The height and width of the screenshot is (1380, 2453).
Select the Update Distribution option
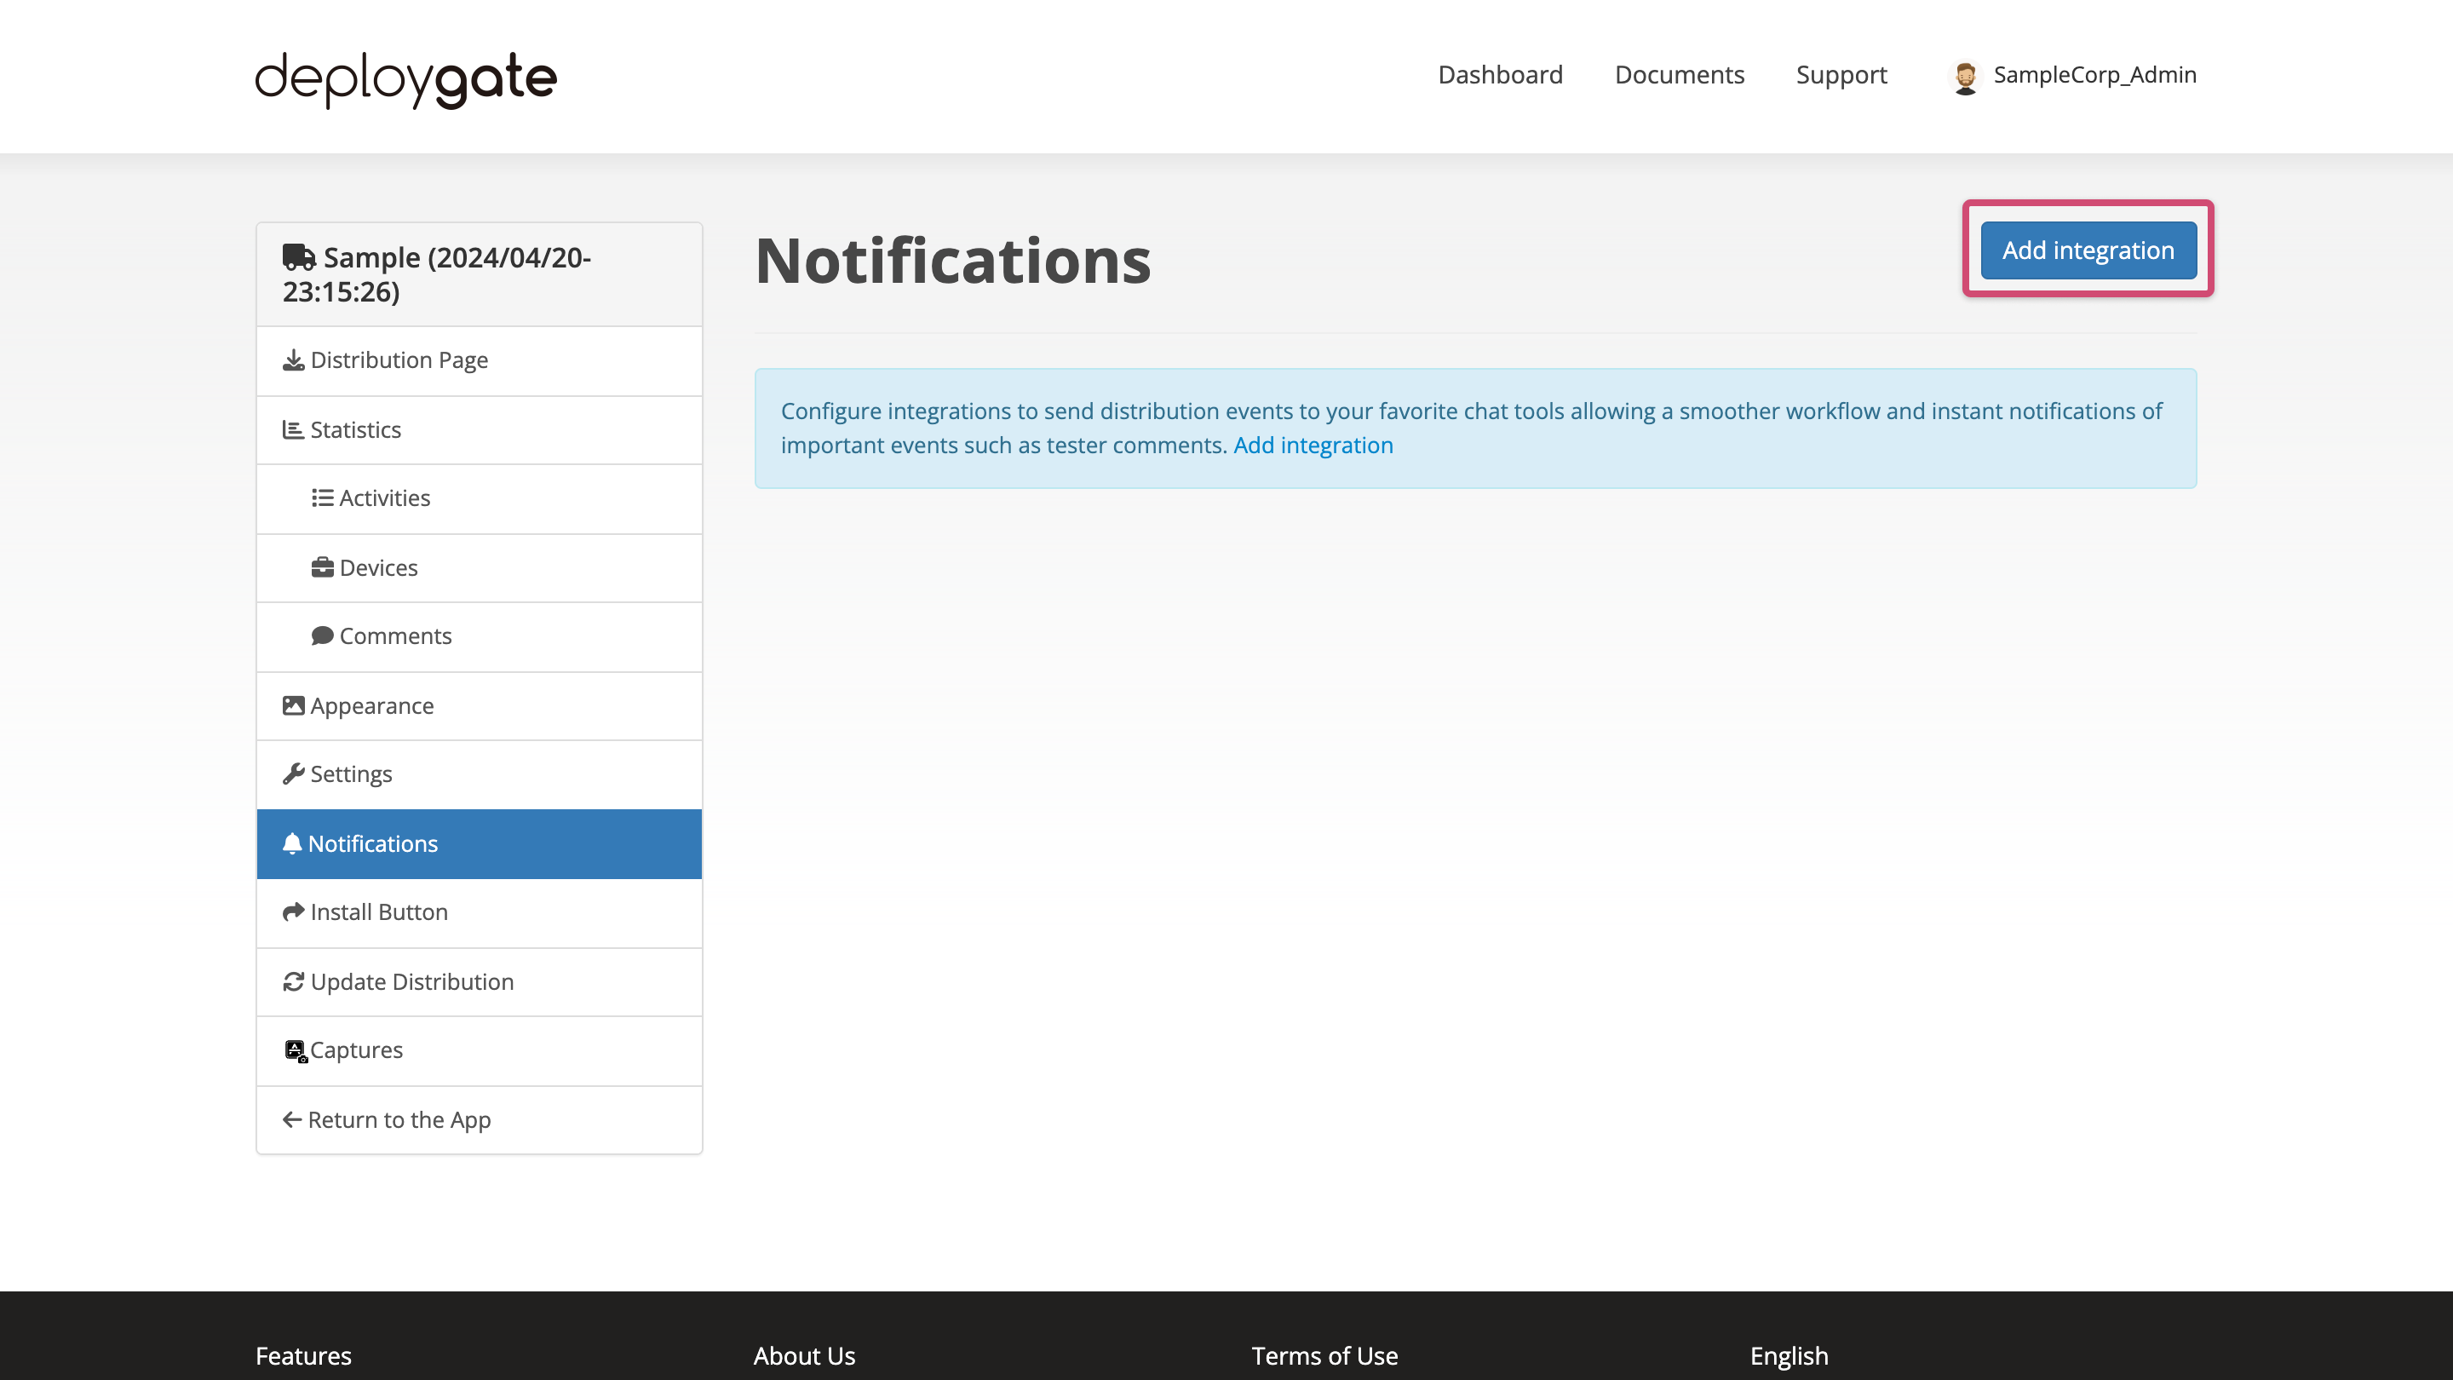479,980
